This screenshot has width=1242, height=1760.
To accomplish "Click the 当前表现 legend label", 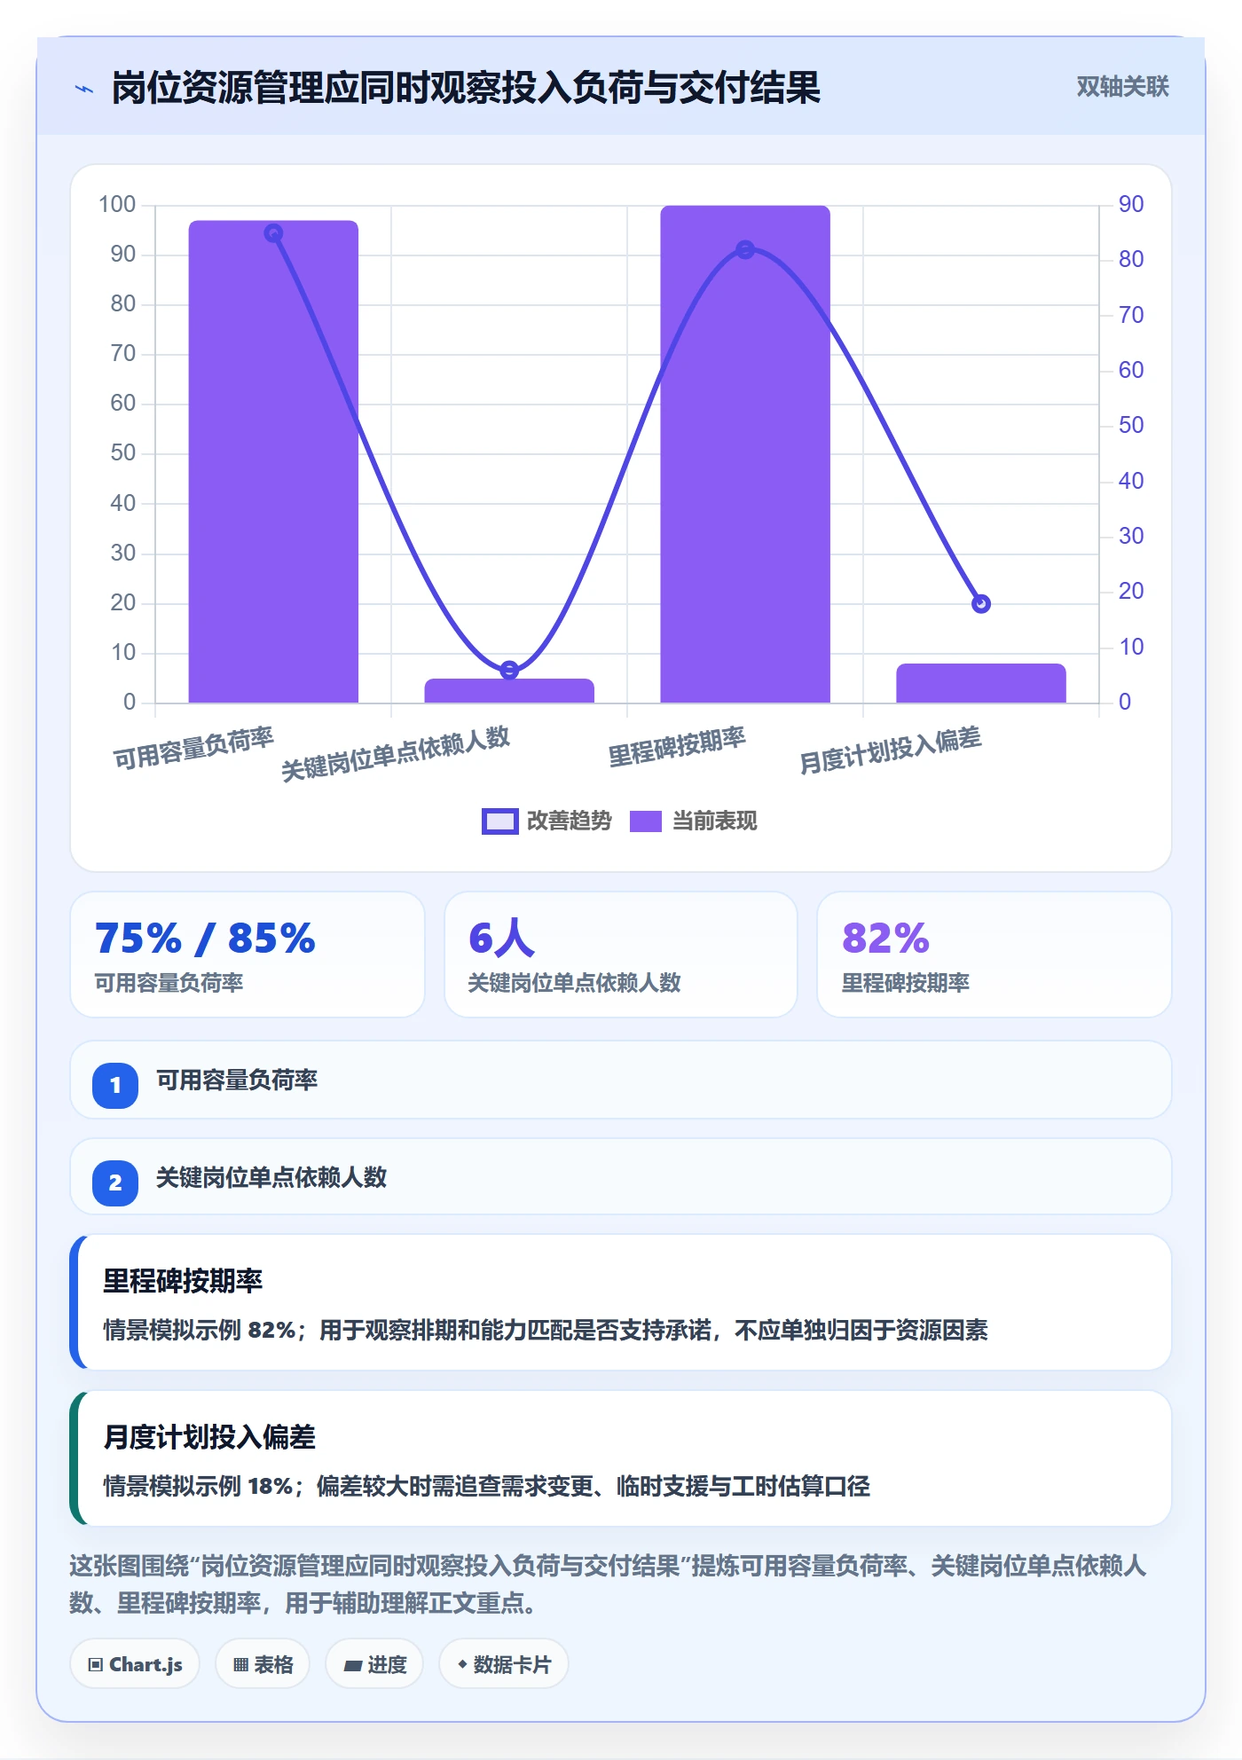I will pos(715,821).
